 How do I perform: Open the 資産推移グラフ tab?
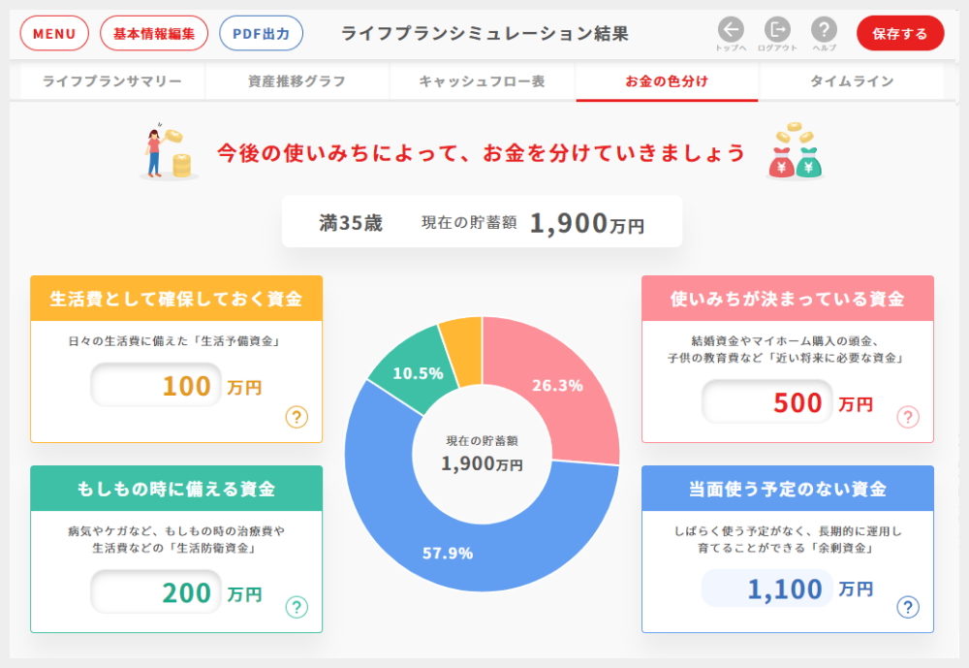pos(297,81)
